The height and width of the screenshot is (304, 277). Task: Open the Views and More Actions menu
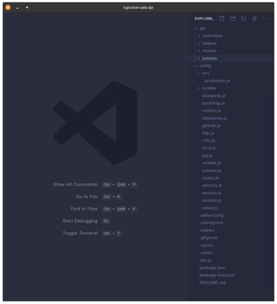(x=265, y=18)
